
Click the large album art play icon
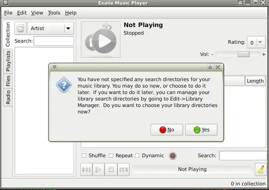[100, 43]
